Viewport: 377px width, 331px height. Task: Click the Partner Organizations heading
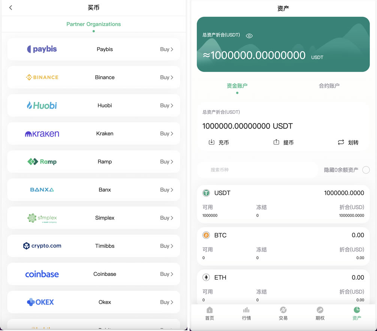[x=93, y=24]
